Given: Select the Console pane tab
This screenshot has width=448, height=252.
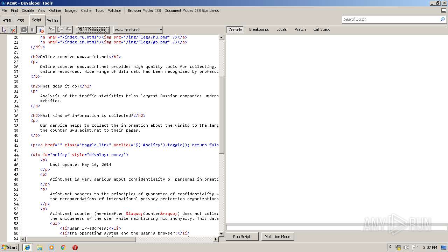Looking at the screenshot, I should (235, 30).
